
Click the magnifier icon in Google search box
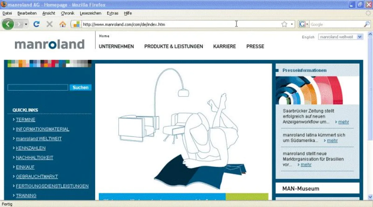(366, 24)
